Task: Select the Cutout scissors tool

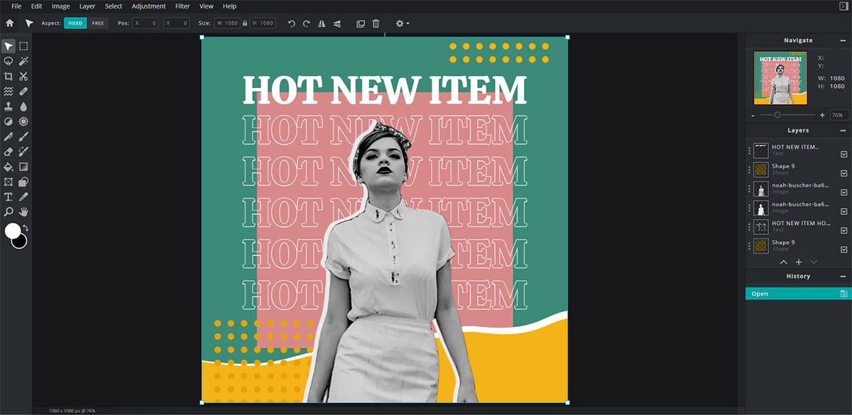Action: click(23, 77)
